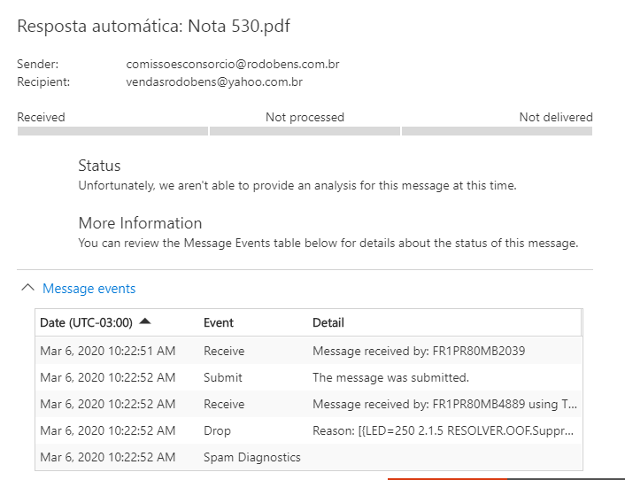Screen dimensions: 625x480
Task: Click the title 'Resposta automática: Nota 530.pdf'
Action: click(153, 27)
